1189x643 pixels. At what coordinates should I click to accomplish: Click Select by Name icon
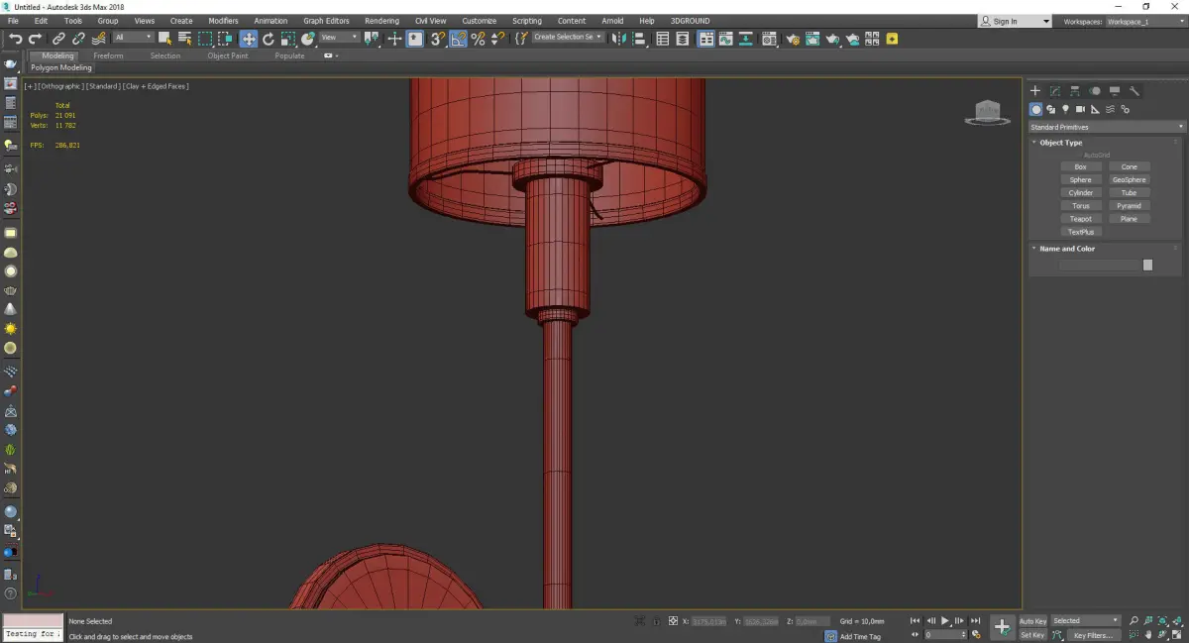coord(184,39)
